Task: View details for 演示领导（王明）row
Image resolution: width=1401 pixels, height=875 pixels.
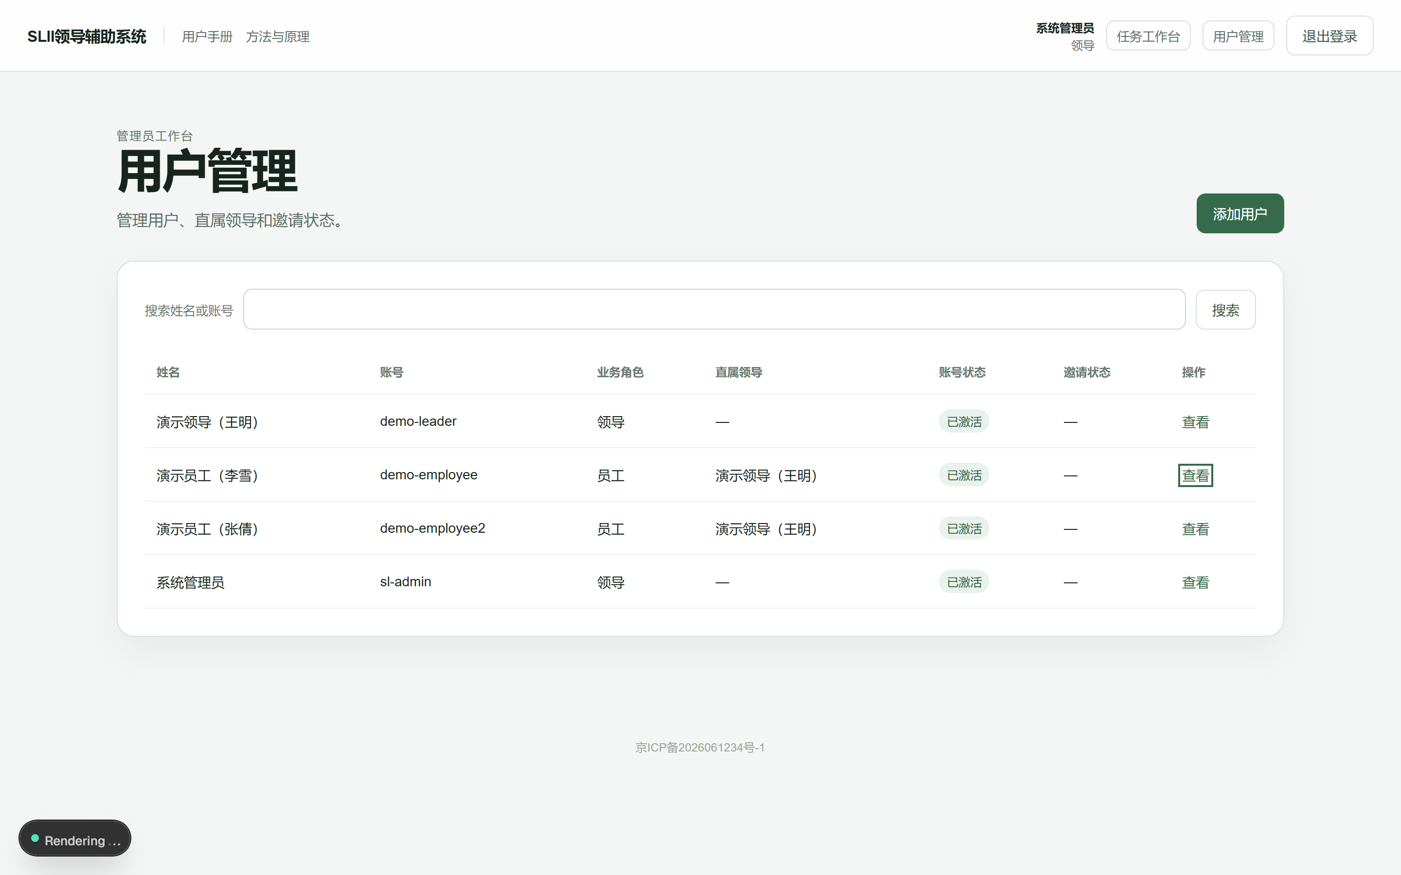Action: tap(1196, 422)
